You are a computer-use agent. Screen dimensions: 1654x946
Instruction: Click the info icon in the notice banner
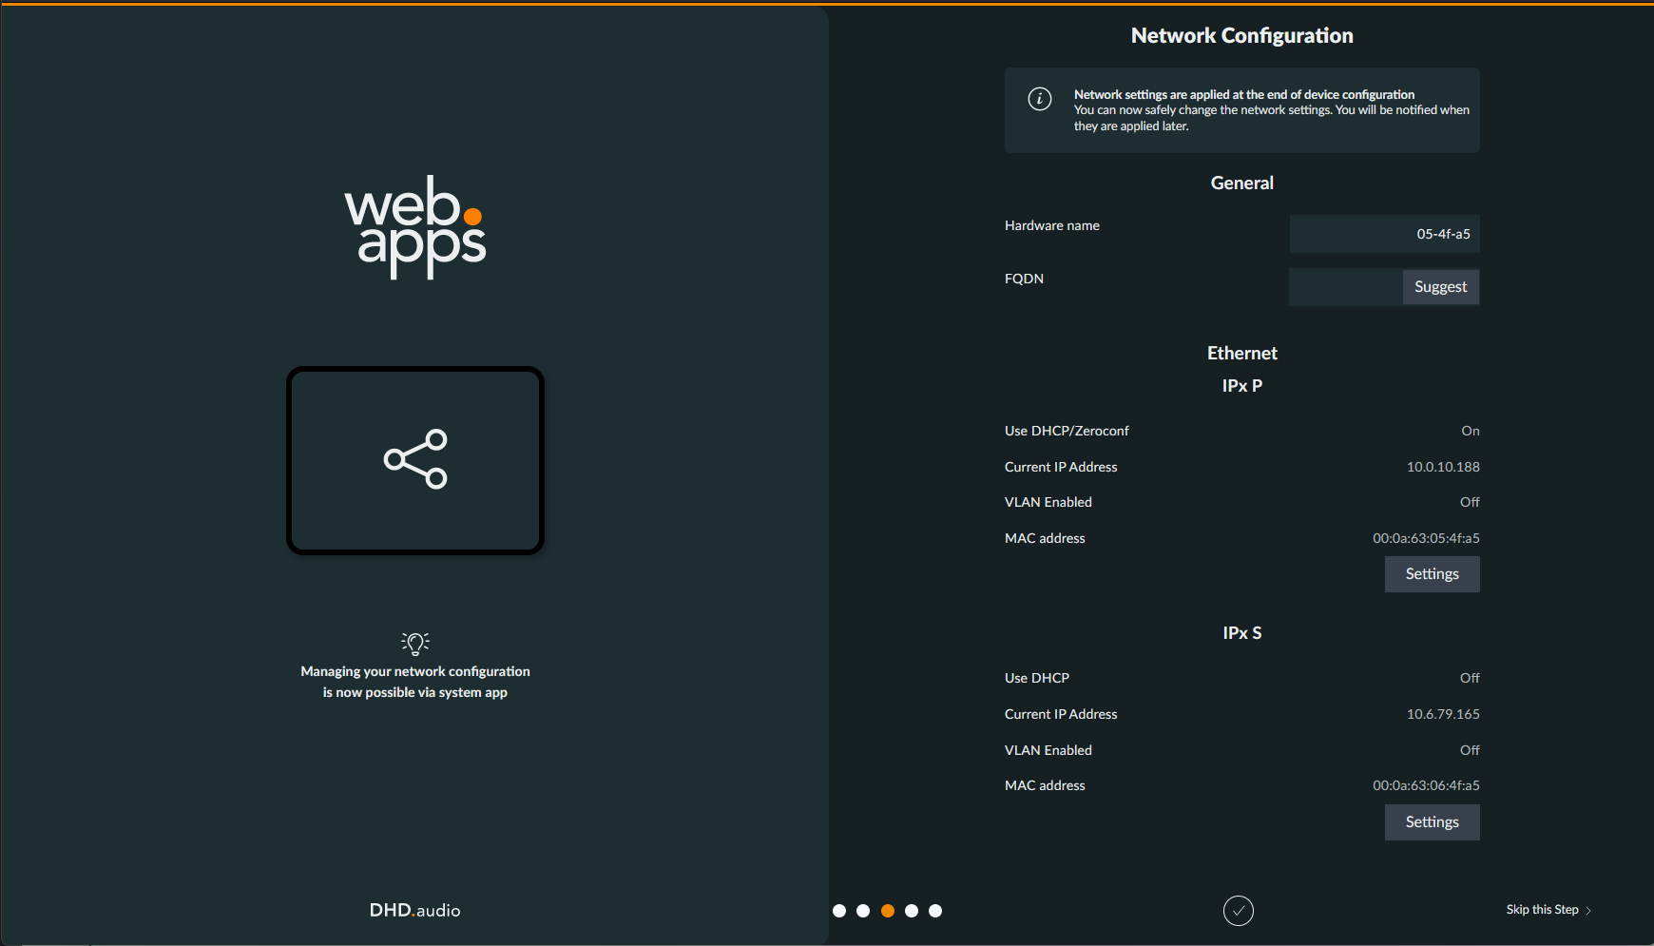pyautogui.click(x=1040, y=99)
